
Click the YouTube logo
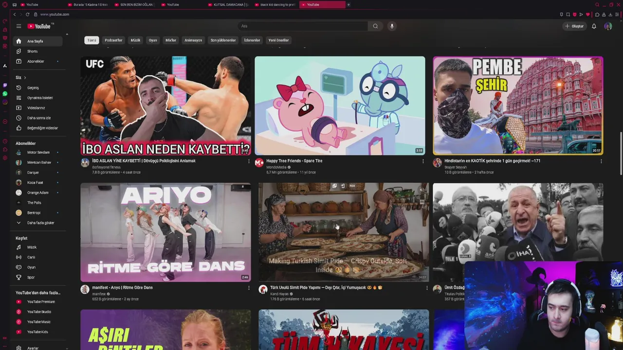(40, 26)
